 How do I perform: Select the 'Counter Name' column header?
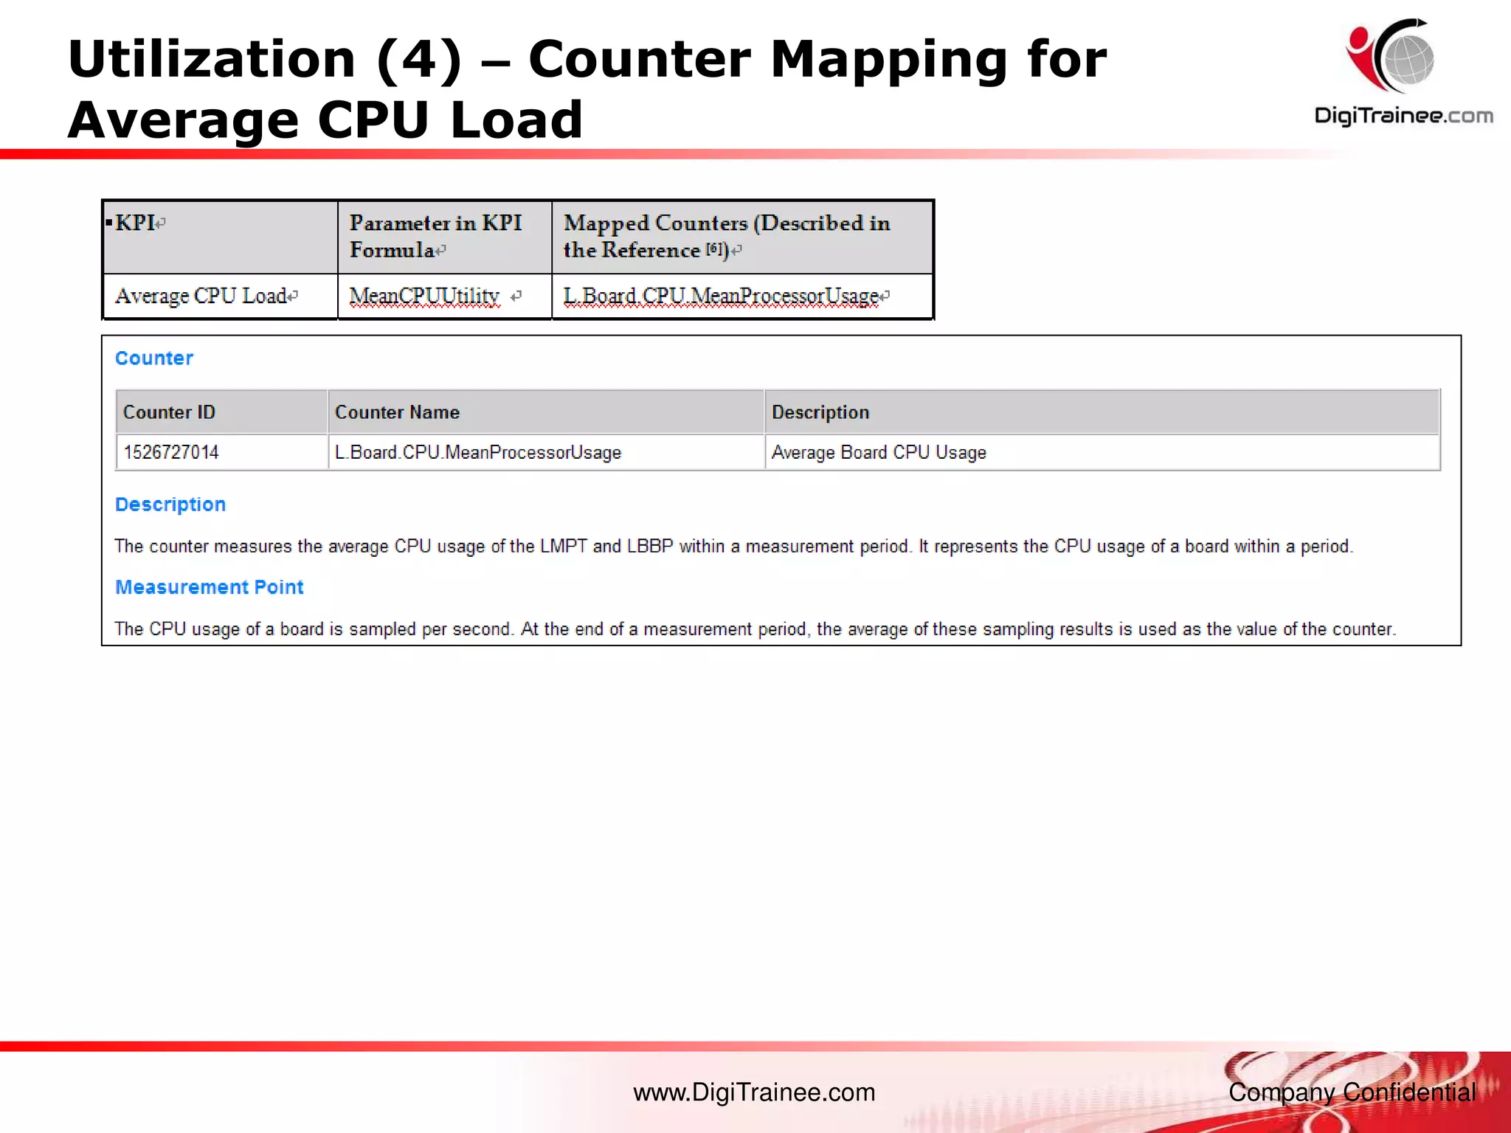pyautogui.click(x=546, y=412)
